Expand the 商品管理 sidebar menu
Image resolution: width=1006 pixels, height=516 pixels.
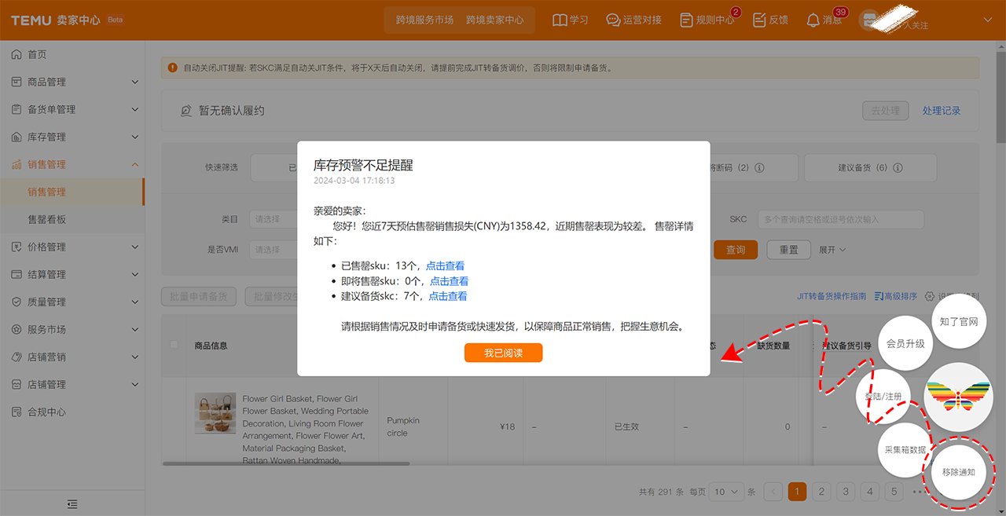point(72,82)
